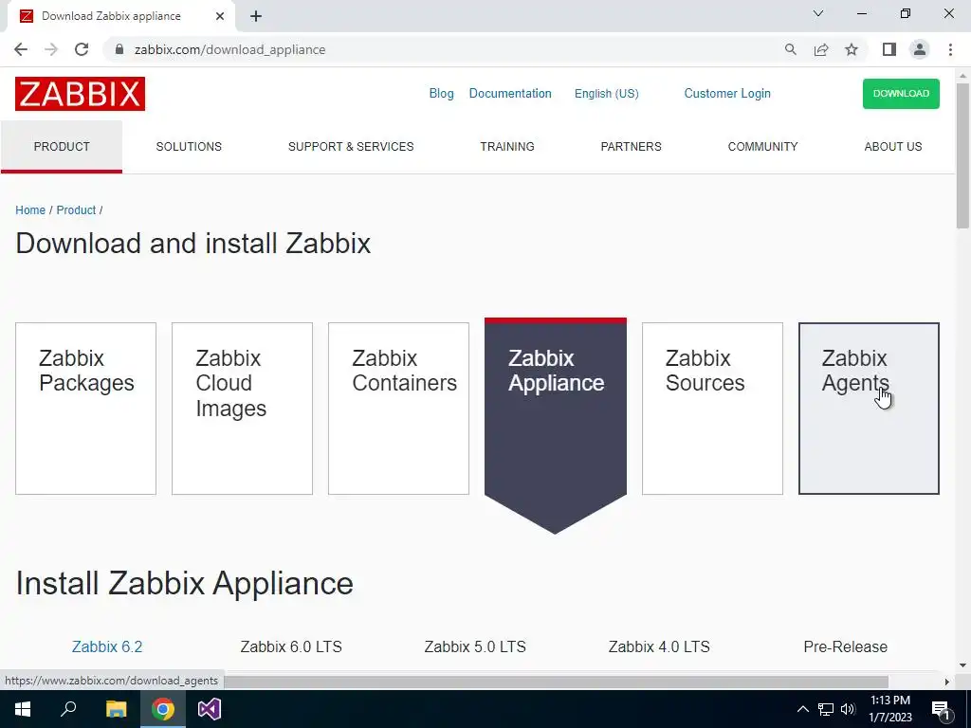The image size is (971, 728).
Task: Show hidden tray icons
Action: pyautogui.click(x=802, y=709)
